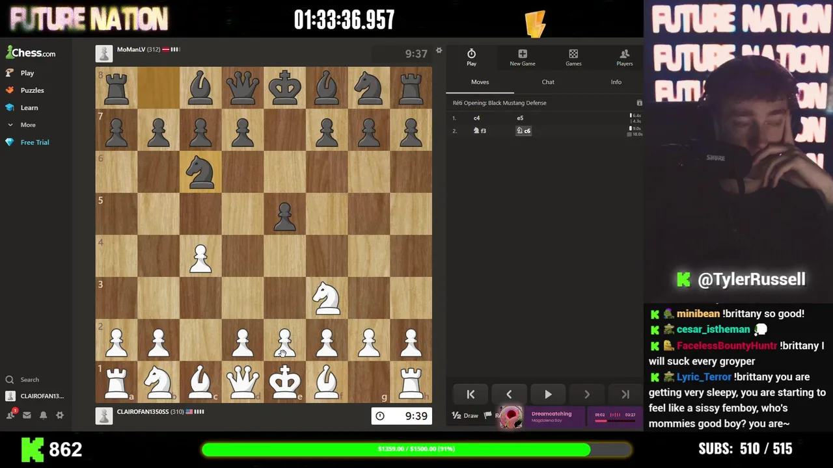
Task: Jump to the last move
Action: 625,395
